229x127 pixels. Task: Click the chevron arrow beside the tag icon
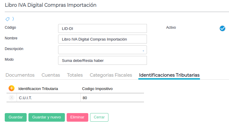pyautogui.click(x=13, y=19)
